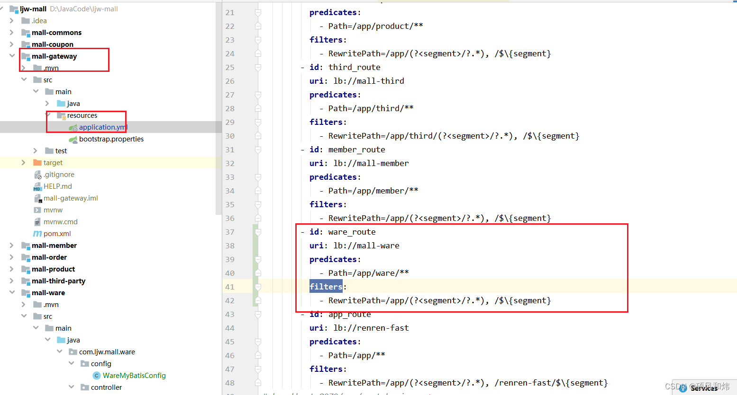Click the mall-order module icon
The width and height of the screenshot is (737, 395).
[x=26, y=257]
